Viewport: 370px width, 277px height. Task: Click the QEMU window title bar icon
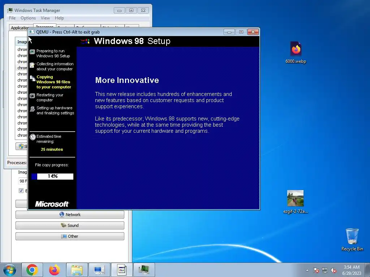[x=32, y=32]
